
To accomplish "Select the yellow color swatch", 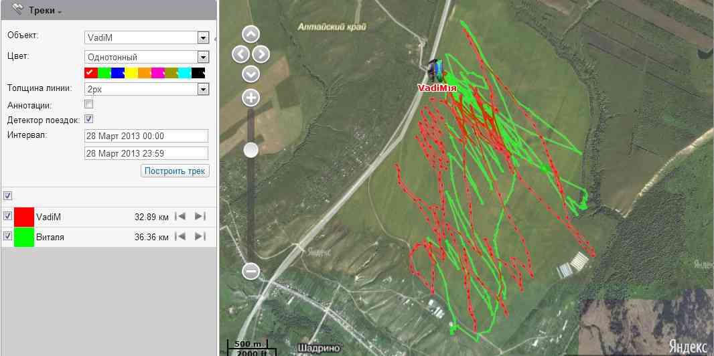I will coord(131,72).
